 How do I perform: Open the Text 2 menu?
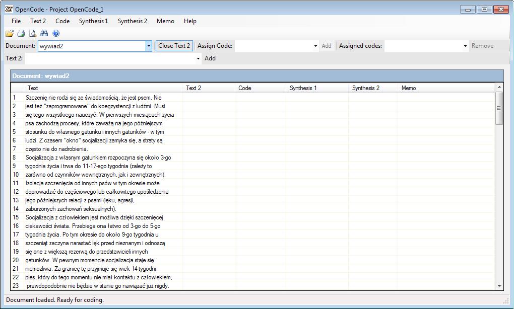click(38, 21)
